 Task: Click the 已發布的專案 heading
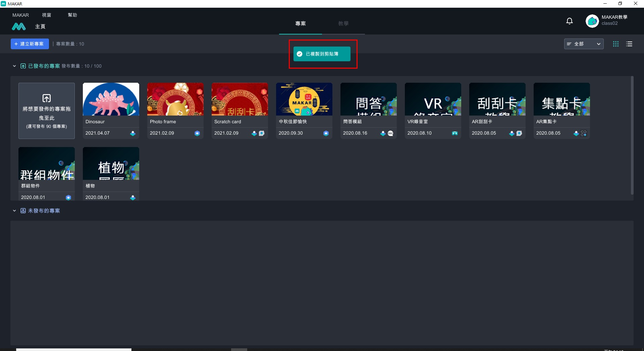[x=44, y=66]
